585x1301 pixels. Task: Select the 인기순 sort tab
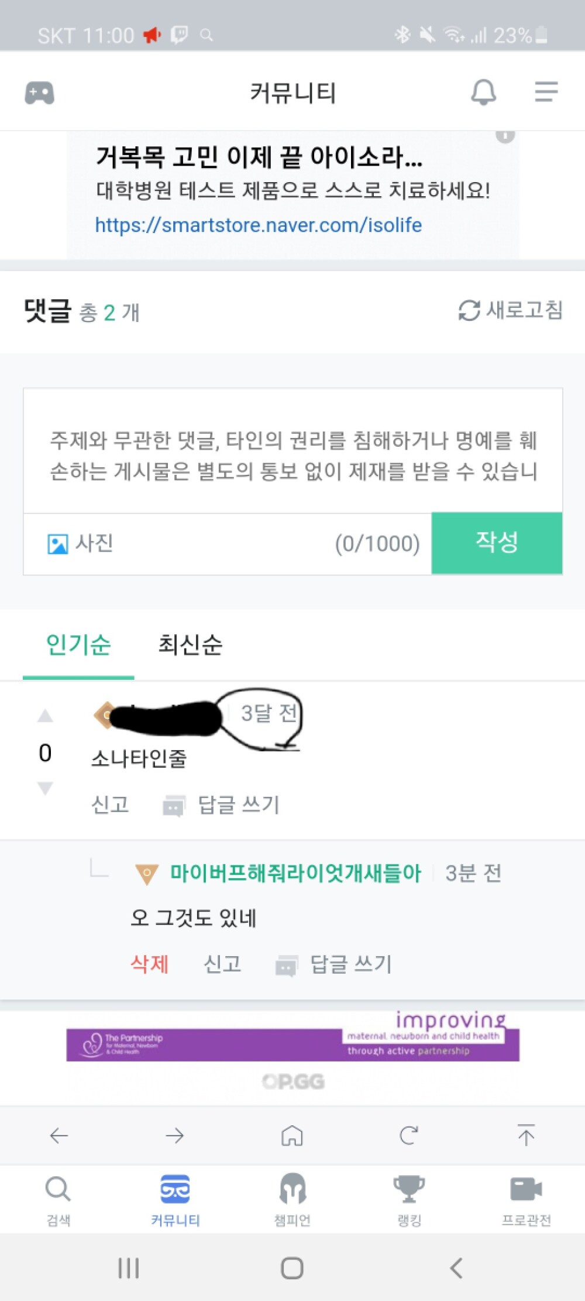point(78,645)
